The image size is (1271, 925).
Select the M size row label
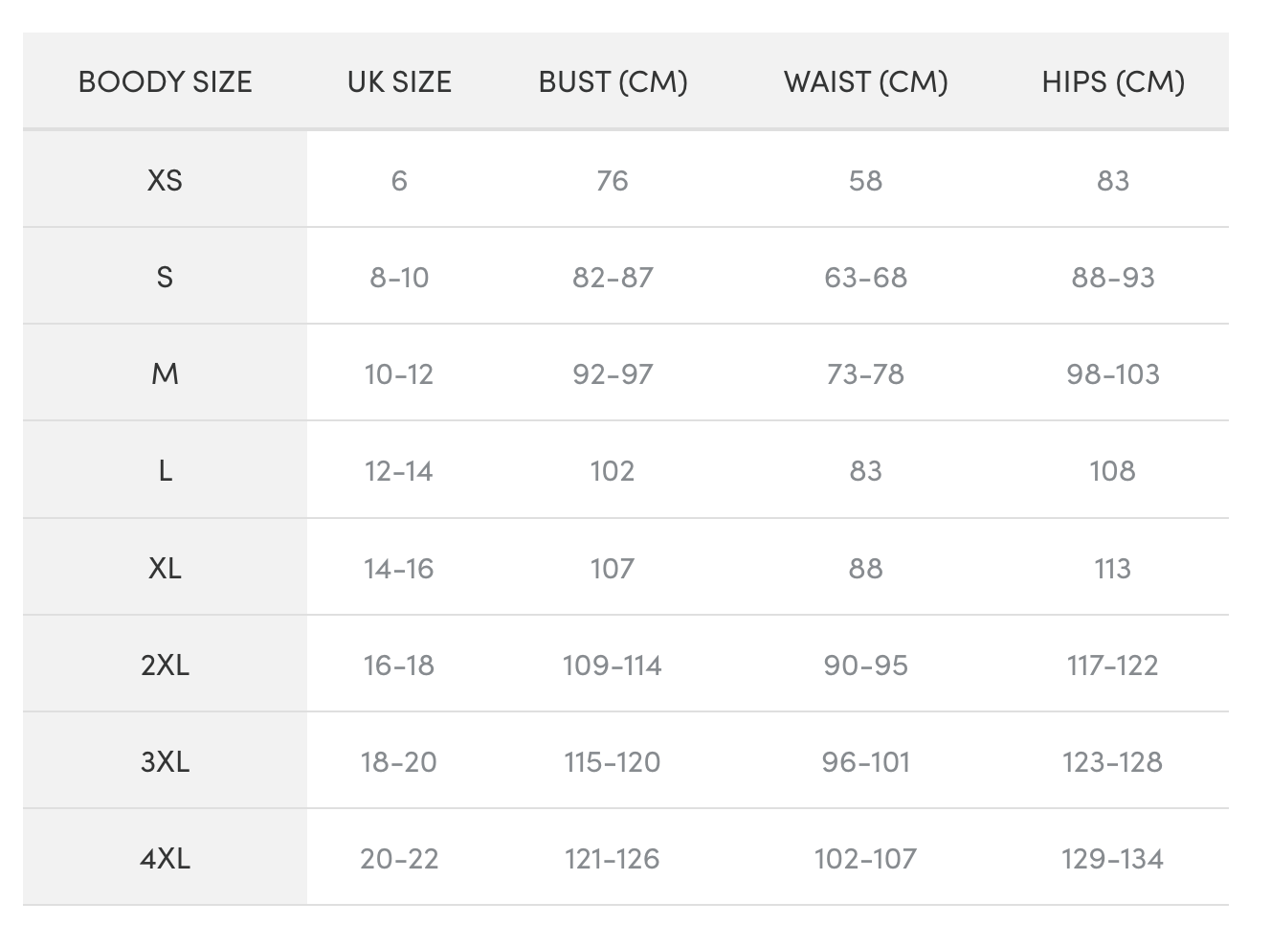(165, 374)
